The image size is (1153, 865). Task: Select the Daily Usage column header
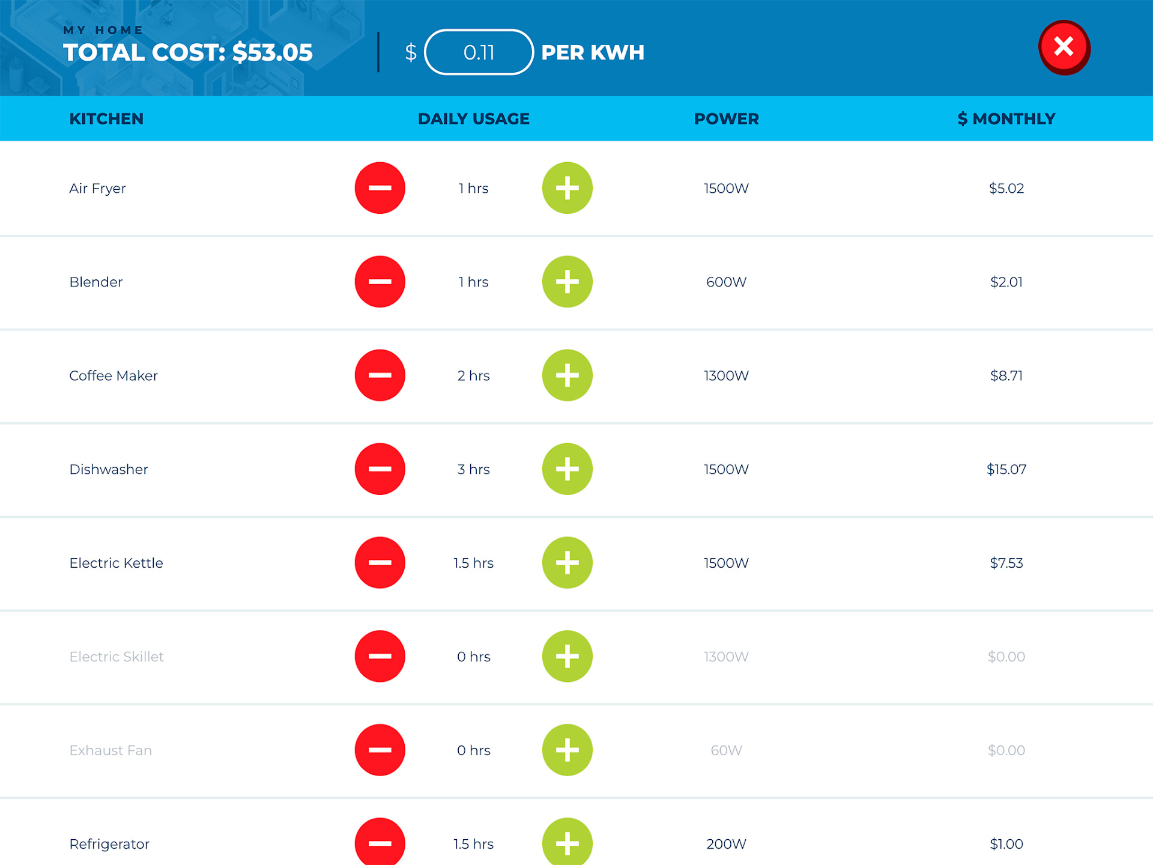pos(473,119)
